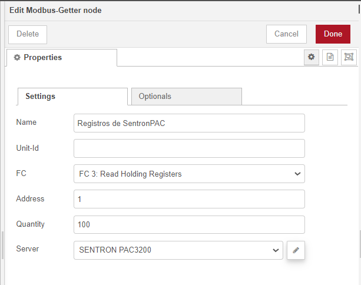Focus the Name field with Registros de SentronPAC
Image resolution: width=361 pixels, height=285 pixels.
click(189, 123)
